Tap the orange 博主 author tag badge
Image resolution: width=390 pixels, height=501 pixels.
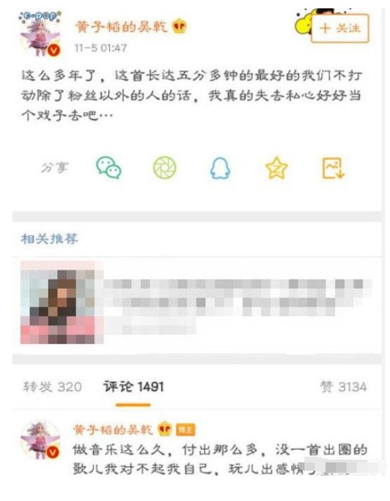186,430
